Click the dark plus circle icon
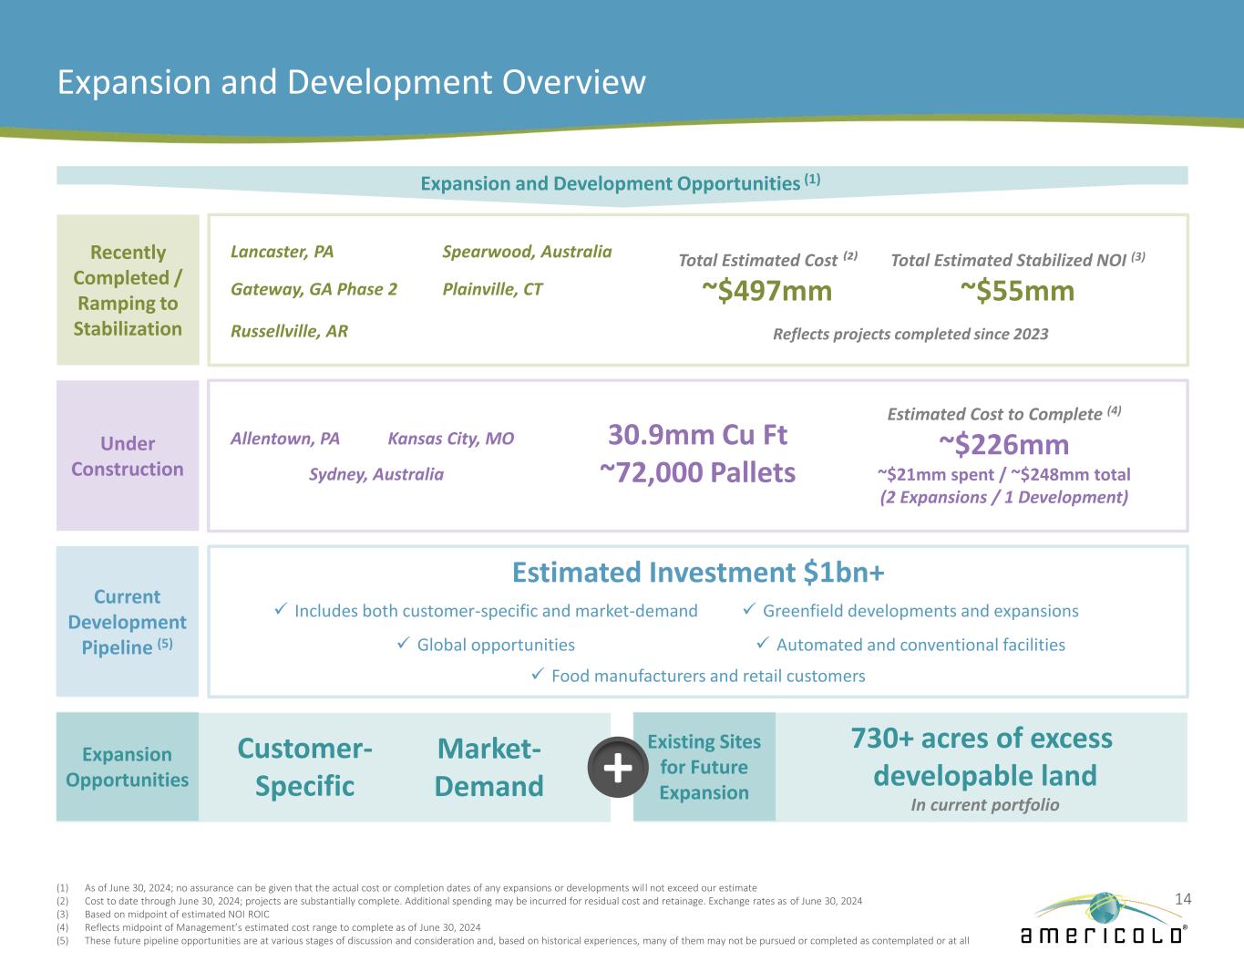Screen dimensions: 1244x962 pos(618,767)
